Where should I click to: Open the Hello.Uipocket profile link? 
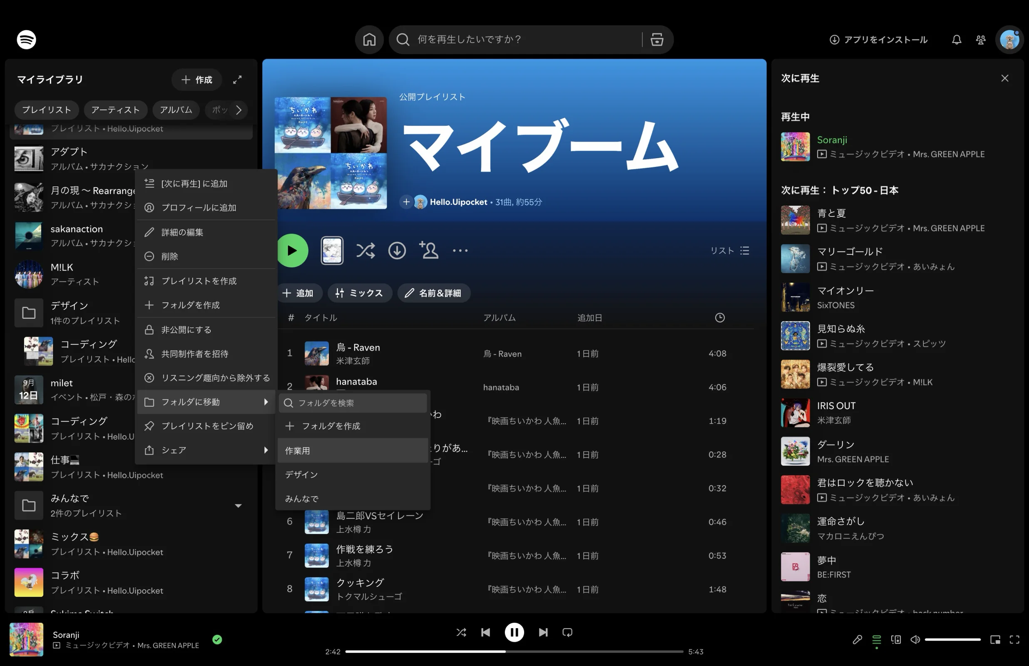[458, 202]
